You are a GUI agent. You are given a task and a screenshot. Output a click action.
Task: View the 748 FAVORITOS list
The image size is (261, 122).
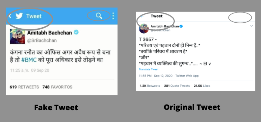(x=57, y=87)
